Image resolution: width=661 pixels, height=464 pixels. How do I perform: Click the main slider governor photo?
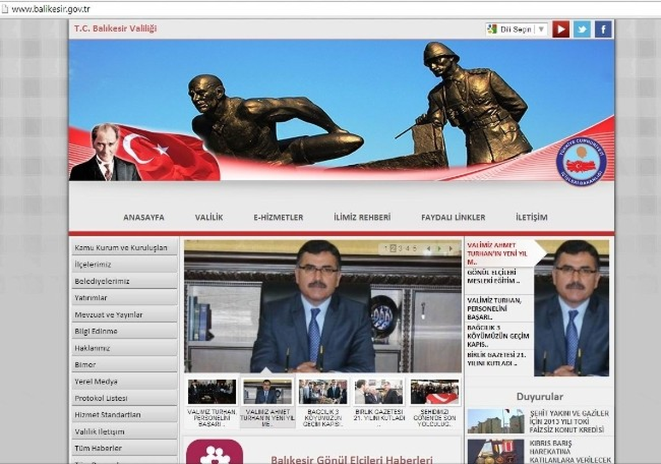323,306
